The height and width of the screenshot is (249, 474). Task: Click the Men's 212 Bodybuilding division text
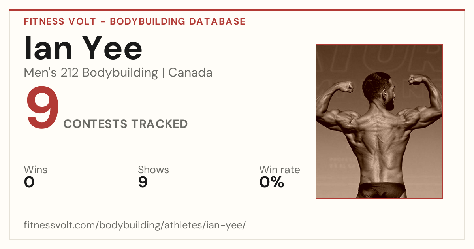tap(91, 73)
